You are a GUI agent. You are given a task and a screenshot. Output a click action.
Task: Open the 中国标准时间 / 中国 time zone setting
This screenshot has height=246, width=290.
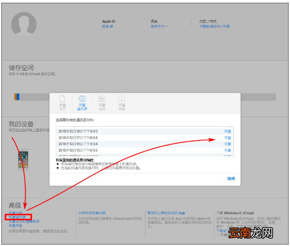tap(215, 26)
